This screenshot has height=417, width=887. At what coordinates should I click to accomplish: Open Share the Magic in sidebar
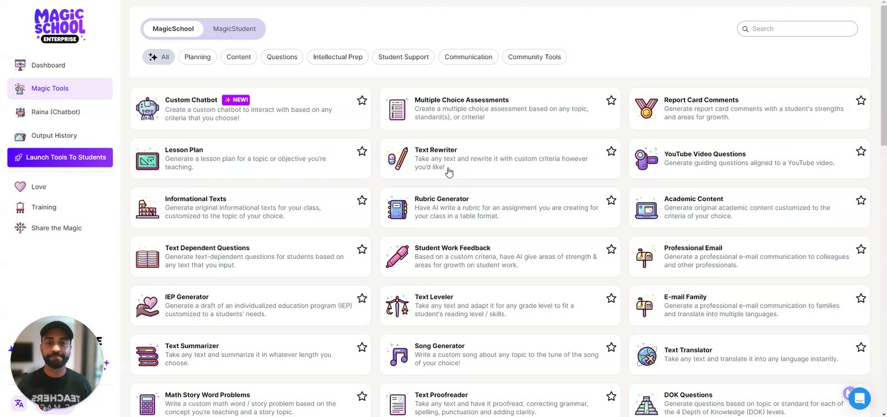[x=60, y=228]
